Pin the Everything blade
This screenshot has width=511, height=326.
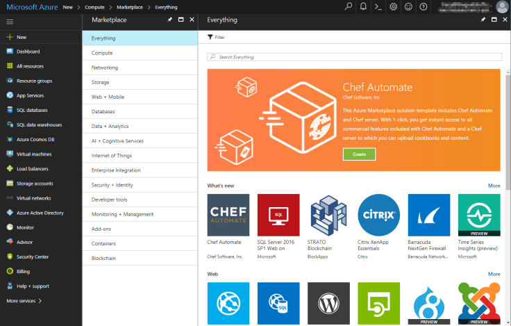[483, 20]
